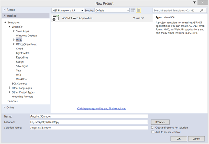Select SQL Connect in the tree
The height and width of the screenshot is (144, 209).
pyautogui.click(x=19, y=84)
